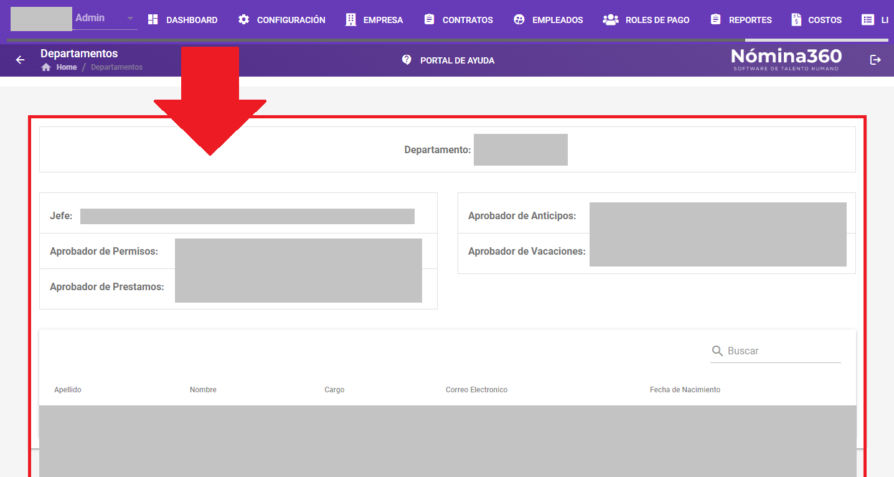Screen dimensions: 894x477
Task: Open the Reportes menu
Action: point(741,20)
